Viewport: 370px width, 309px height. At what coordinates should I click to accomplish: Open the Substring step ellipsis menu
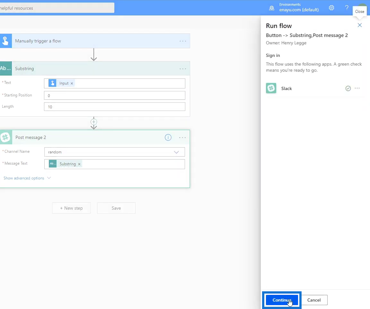pos(183,69)
